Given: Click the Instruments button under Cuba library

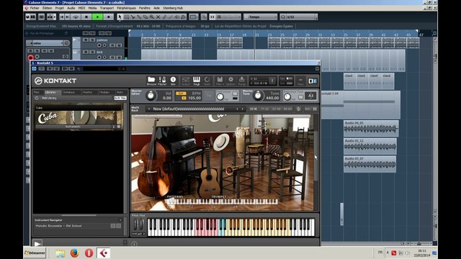Looking at the screenshot, I should pyautogui.click(x=72, y=127).
